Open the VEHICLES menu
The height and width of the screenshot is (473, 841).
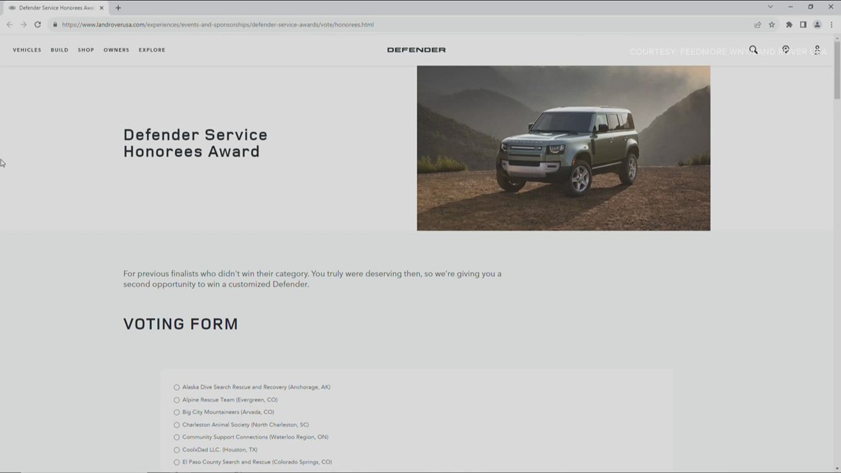27,50
